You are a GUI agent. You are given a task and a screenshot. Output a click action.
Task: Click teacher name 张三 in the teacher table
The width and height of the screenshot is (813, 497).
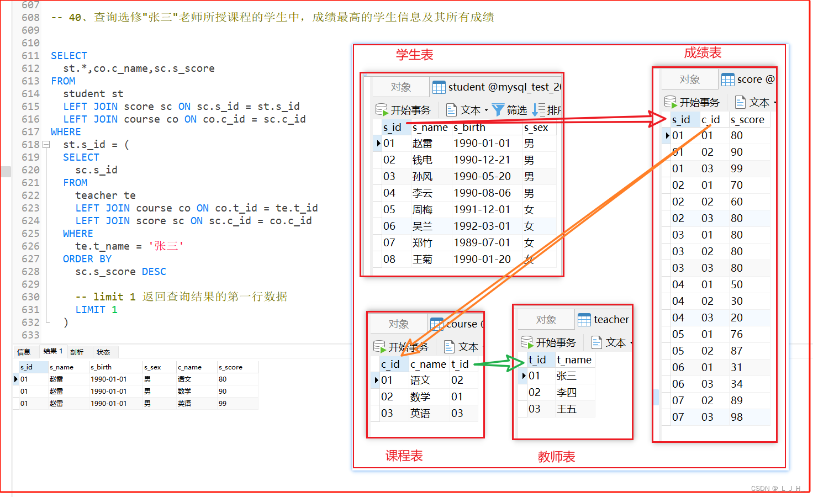567,376
